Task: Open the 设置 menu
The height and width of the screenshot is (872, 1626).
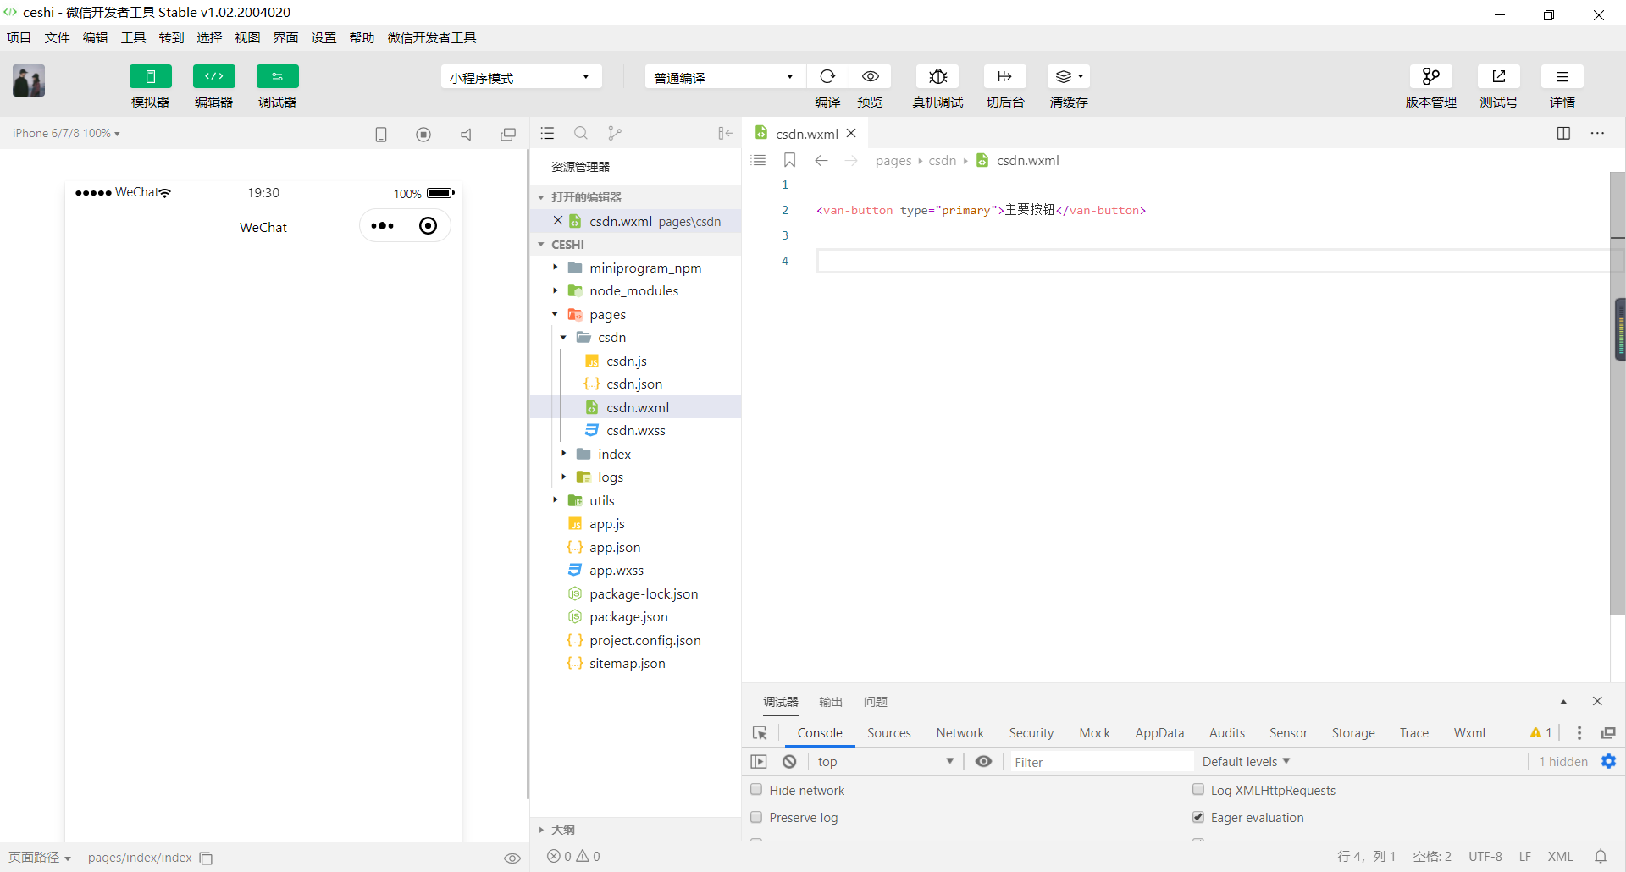Action: [324, 37]
